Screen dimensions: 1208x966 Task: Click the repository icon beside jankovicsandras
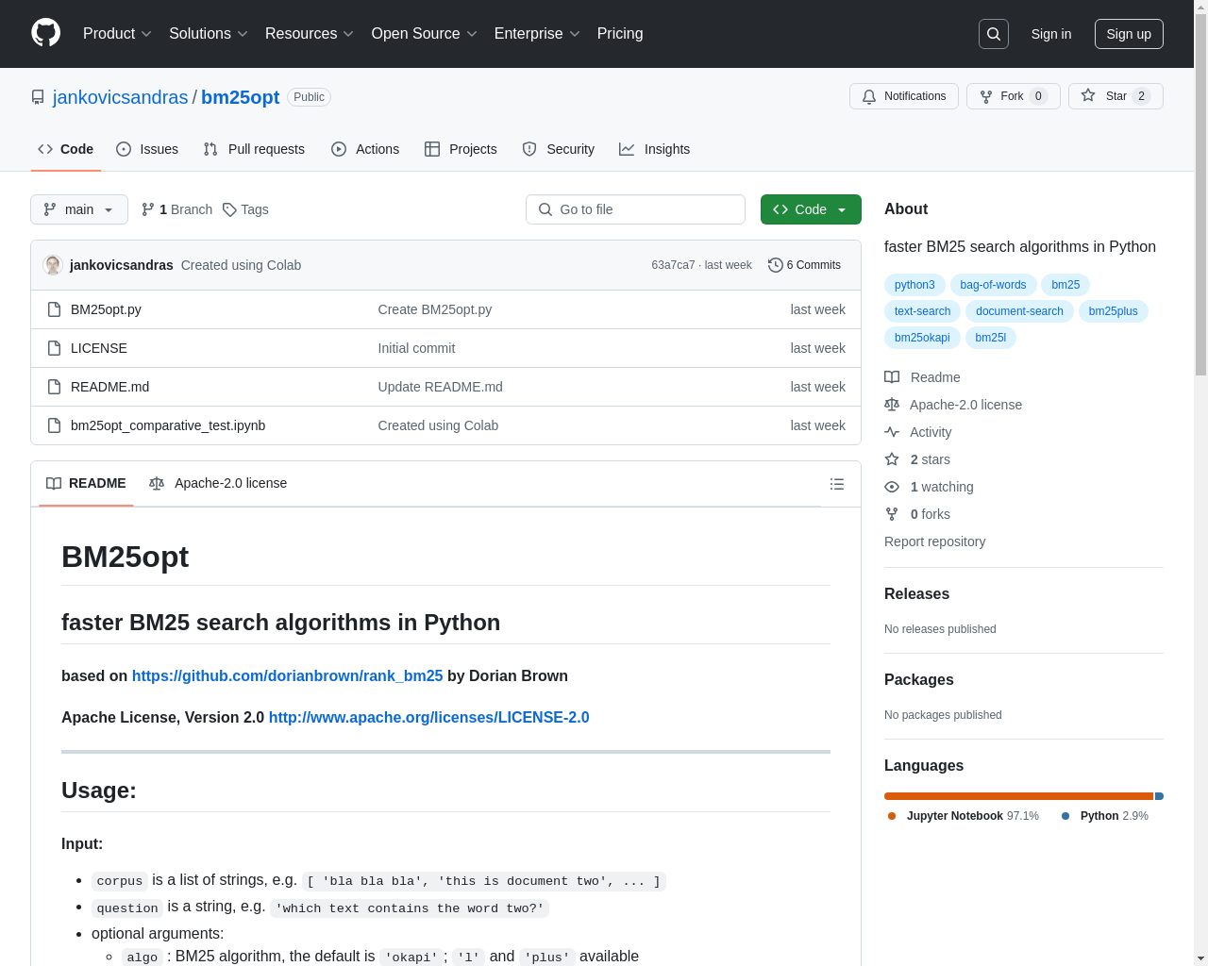38,97
